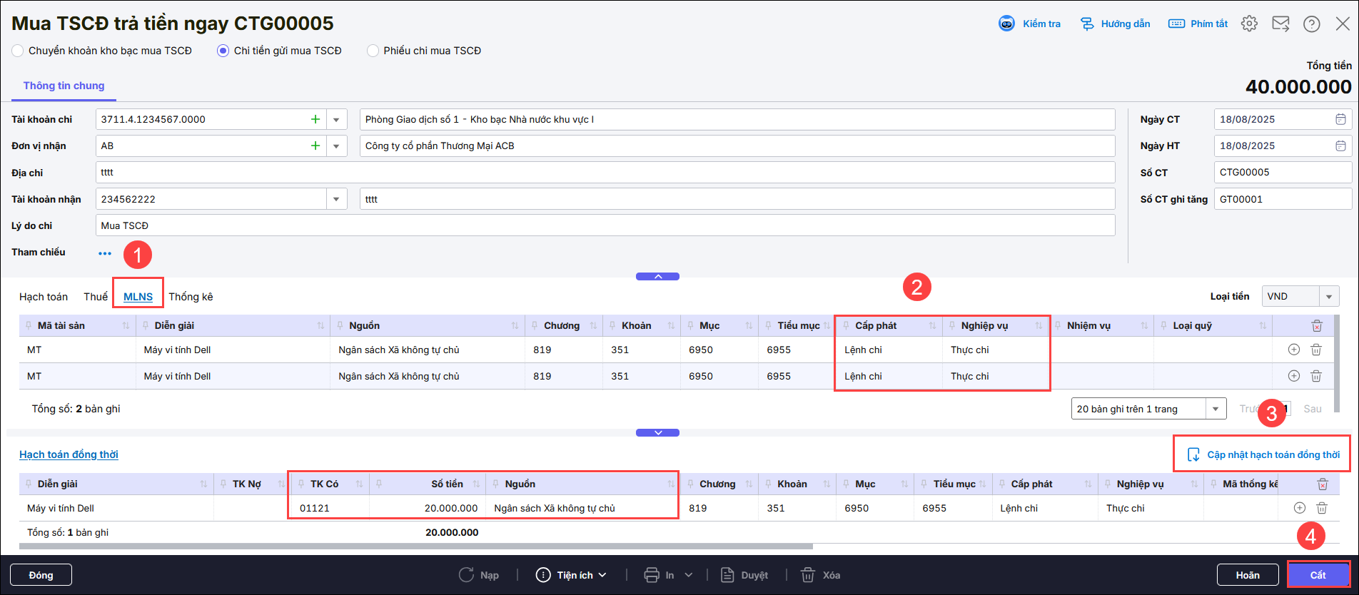
Task: Click the Cất save button
Action: (1318, 575)
